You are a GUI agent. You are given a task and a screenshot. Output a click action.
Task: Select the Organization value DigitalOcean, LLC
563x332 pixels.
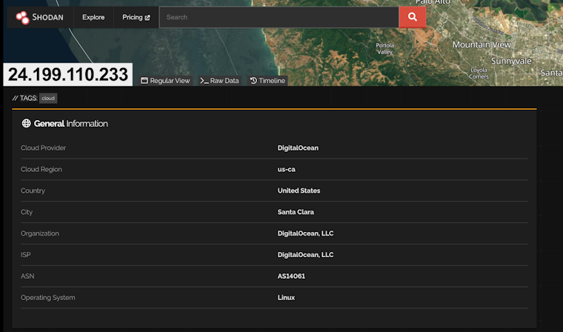click(x=305, y=233)
